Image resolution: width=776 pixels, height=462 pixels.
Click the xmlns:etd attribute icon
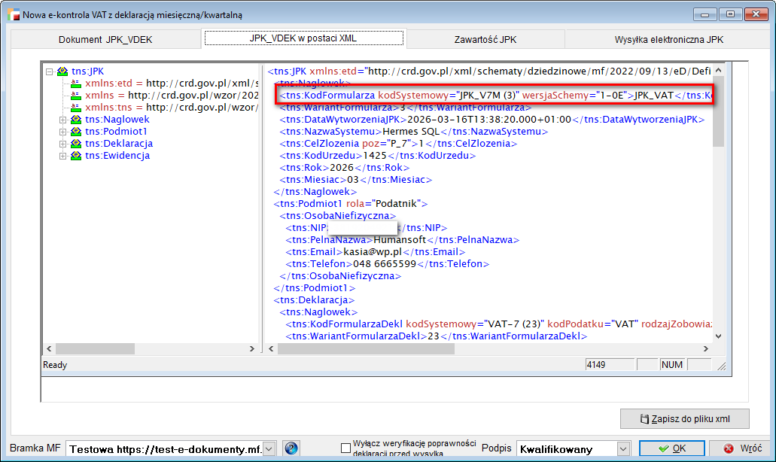pos(75,84)
